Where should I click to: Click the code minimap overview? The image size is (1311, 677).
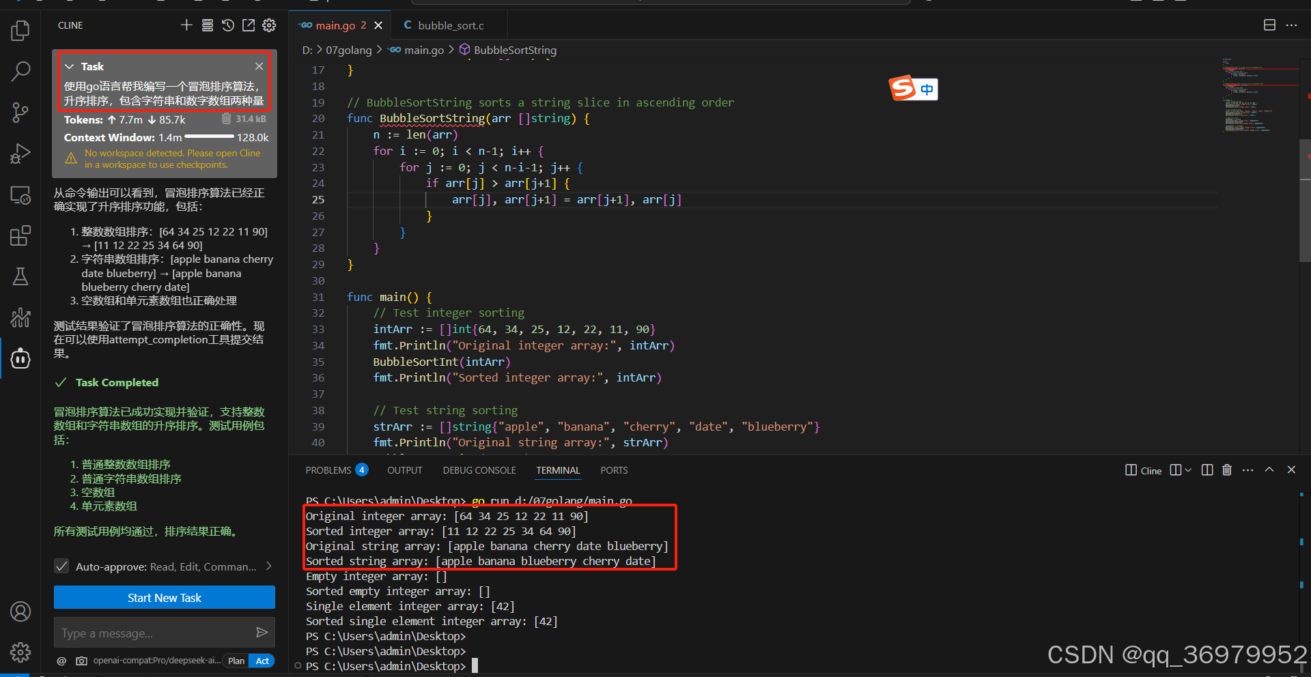pyautogui.click(x=1260, y=96)
